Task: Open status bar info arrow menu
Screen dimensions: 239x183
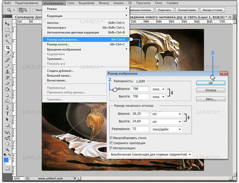Action: [75, 178]
